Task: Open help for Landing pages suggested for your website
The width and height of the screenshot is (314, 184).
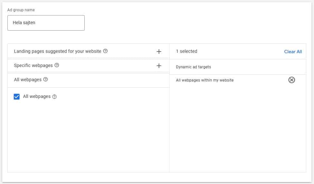Action: (105, 51)
